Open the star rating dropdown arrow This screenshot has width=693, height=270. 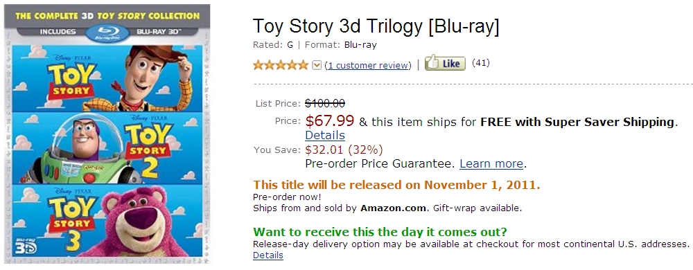click(317, 65)
